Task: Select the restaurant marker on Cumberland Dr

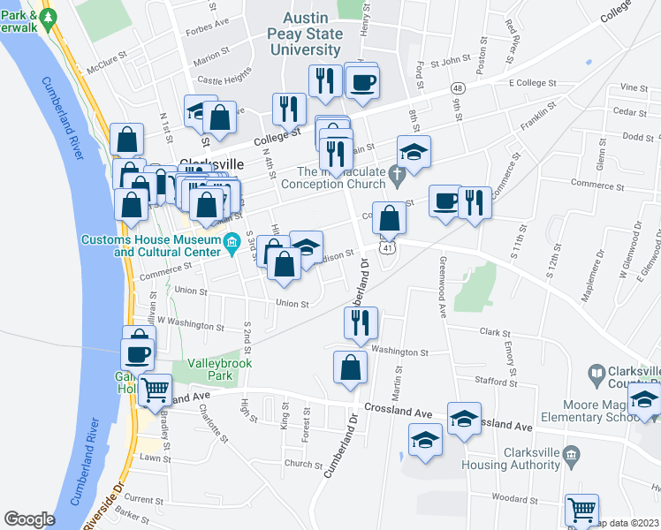Action: (x=361, y=325)
